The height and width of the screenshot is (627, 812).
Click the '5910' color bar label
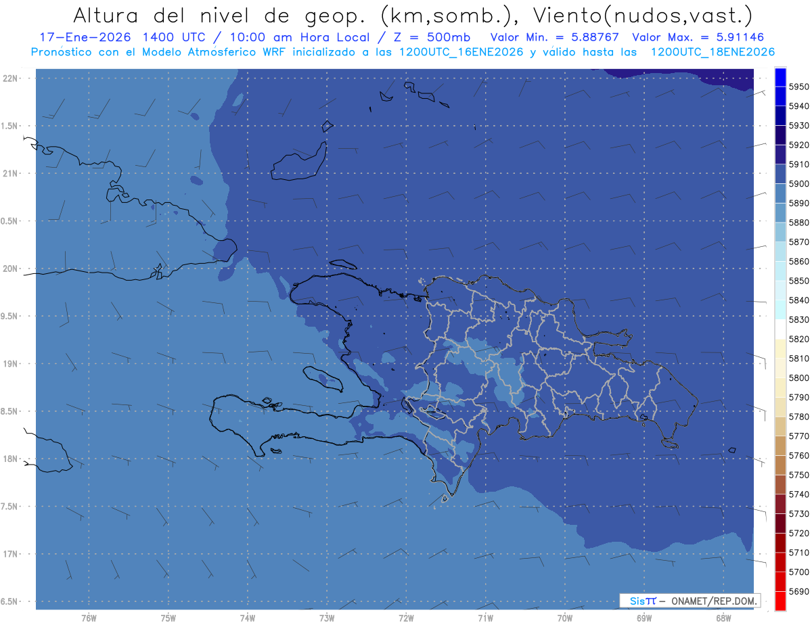(x=799, y=164)
